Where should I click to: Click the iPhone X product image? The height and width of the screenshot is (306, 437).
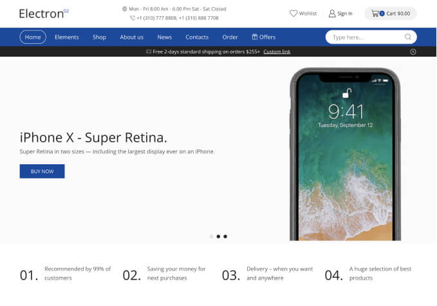coord(346,154)
